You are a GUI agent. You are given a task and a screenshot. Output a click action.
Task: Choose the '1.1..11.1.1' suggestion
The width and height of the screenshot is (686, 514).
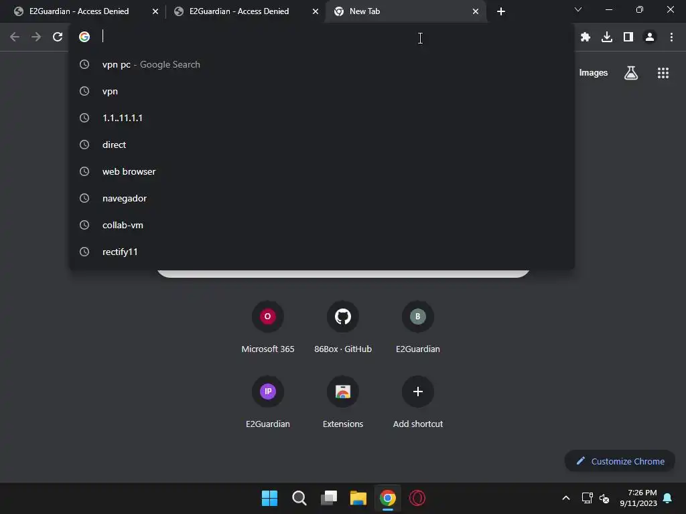click(322, 118)
